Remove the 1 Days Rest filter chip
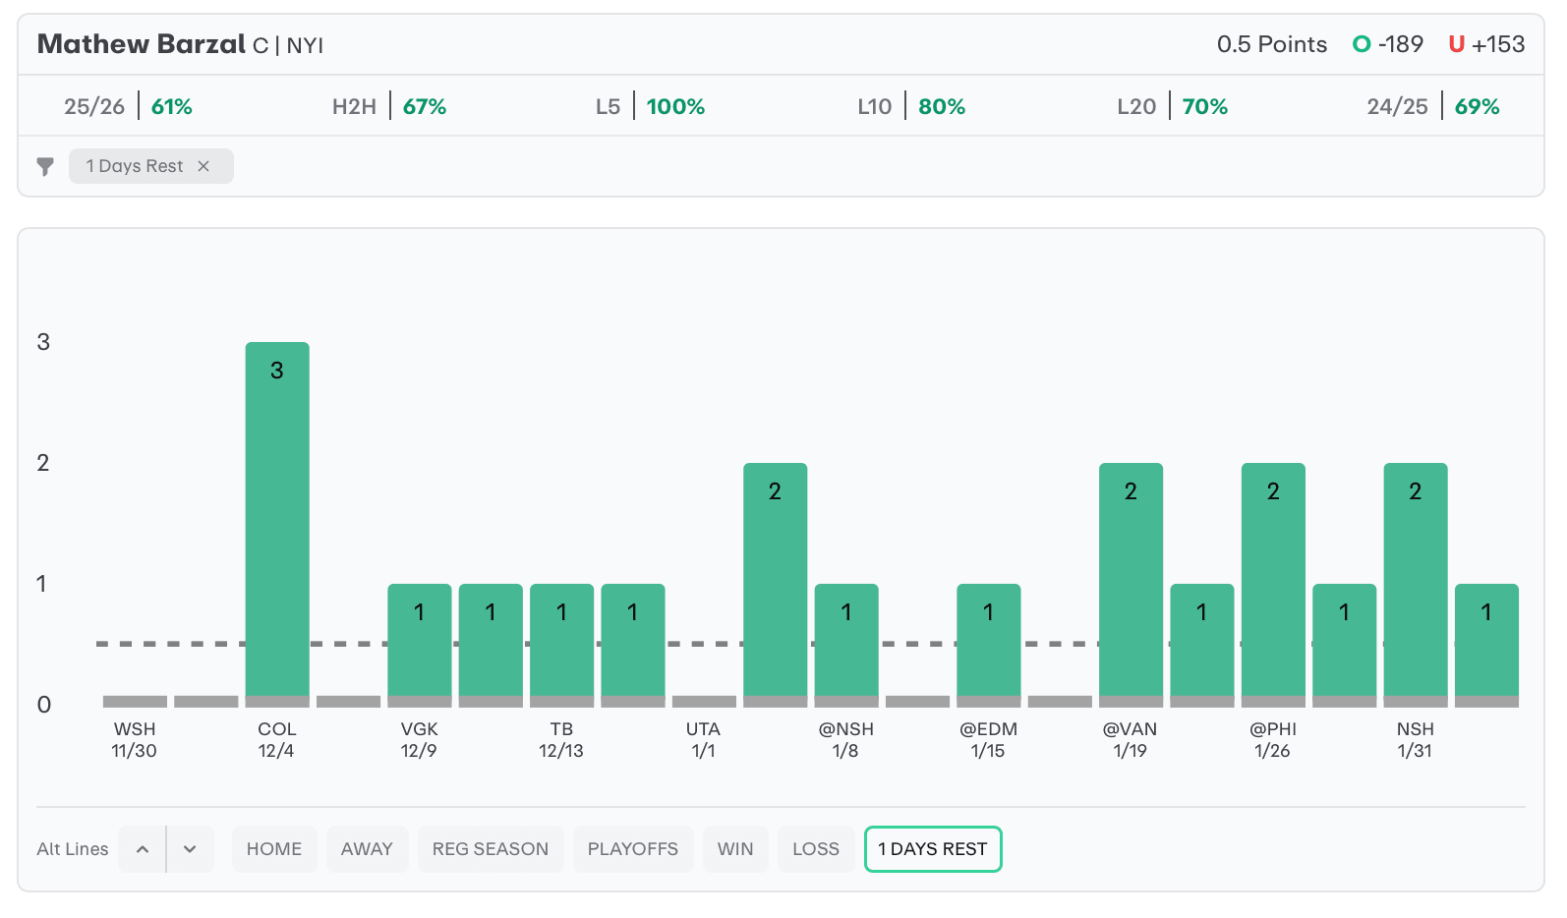 click(203, 166)
